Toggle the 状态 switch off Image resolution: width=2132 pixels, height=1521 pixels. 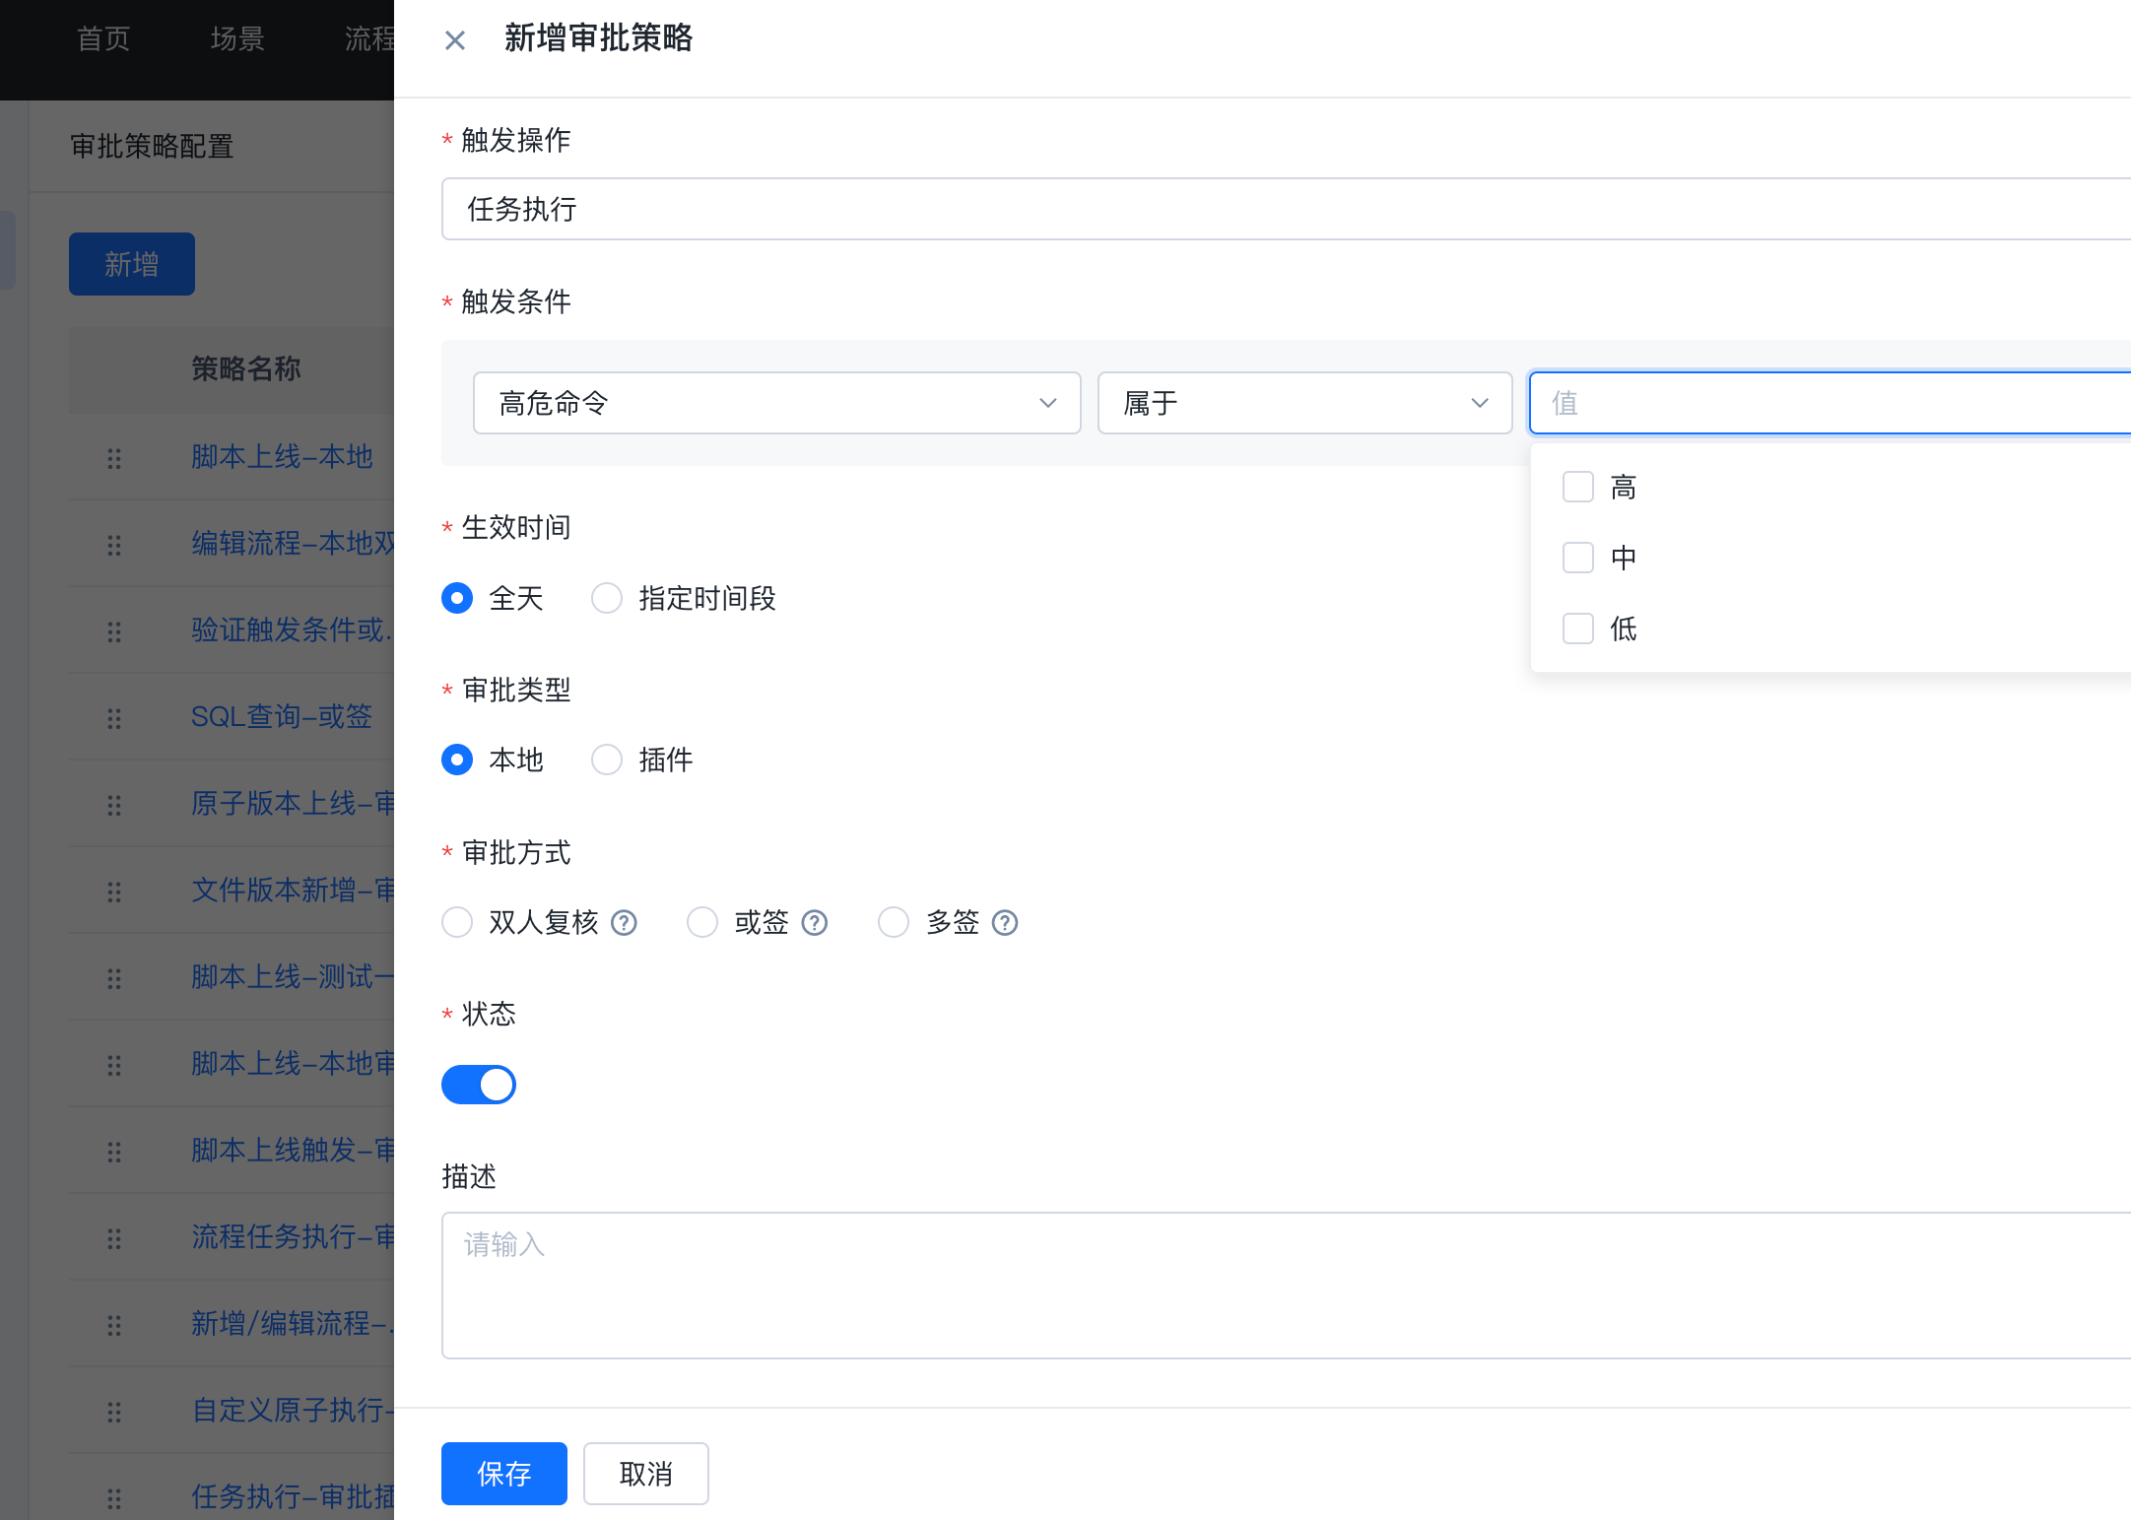479,1085
